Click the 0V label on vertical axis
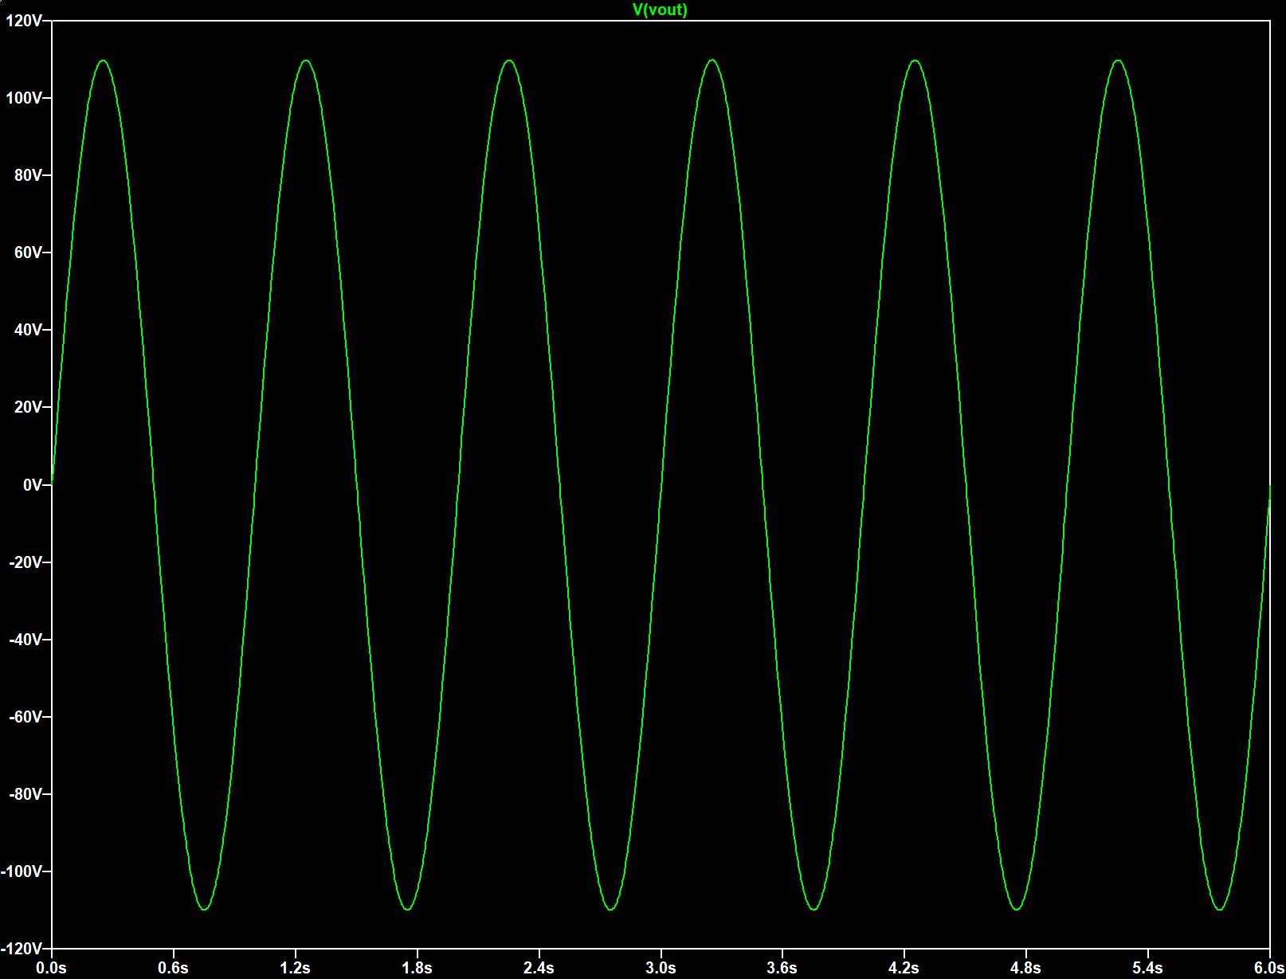The image size is (1286, 979). (x=32, y=485)
